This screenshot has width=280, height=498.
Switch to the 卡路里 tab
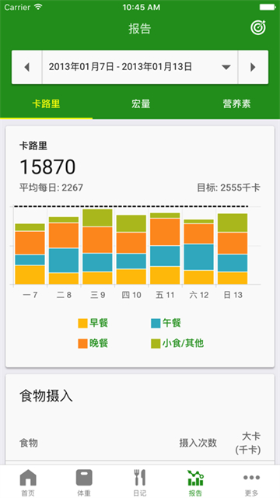point(47,103)
